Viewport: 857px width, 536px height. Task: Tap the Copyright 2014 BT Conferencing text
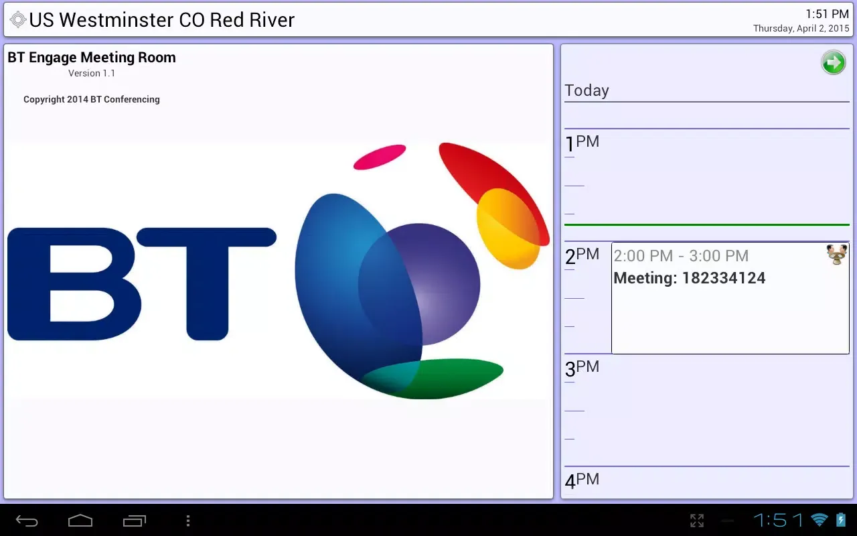(x=92, y=99)
